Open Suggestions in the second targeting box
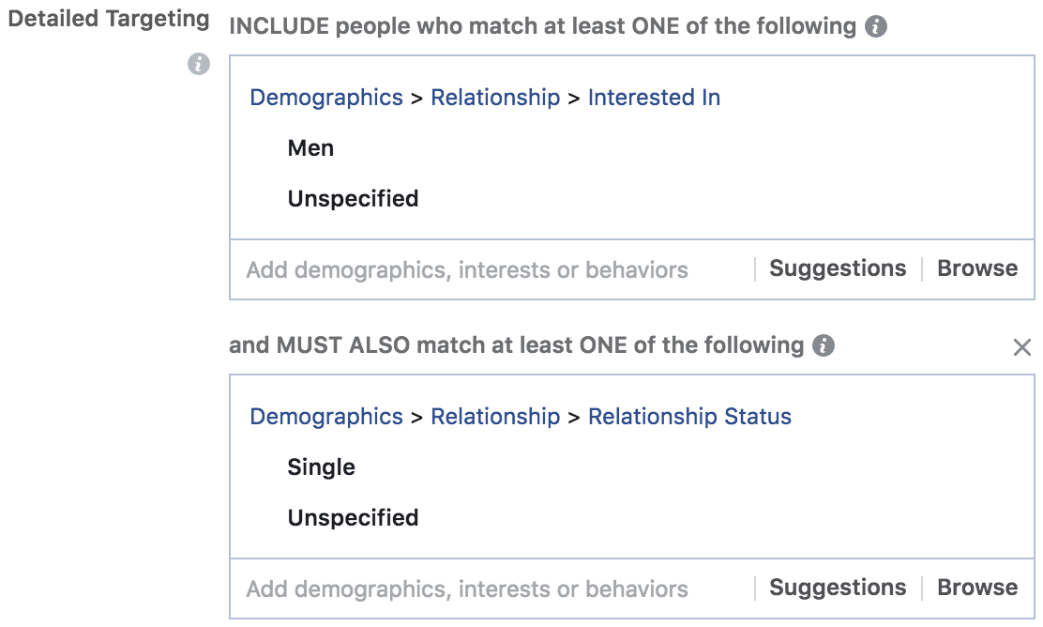1043x627 pixels. (x=838, y=588)
